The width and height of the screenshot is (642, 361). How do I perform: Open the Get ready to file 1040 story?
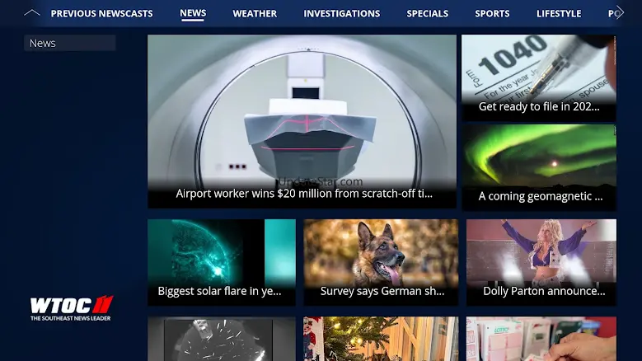(539, 77)
